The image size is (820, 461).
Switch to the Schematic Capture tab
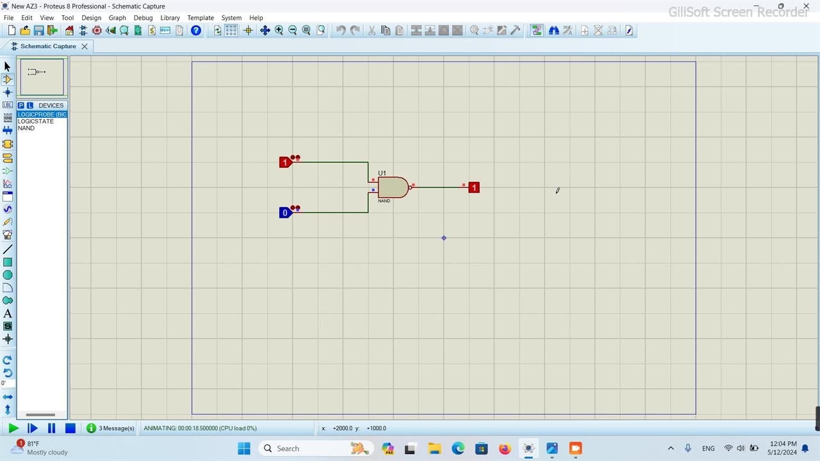[47, 46]
